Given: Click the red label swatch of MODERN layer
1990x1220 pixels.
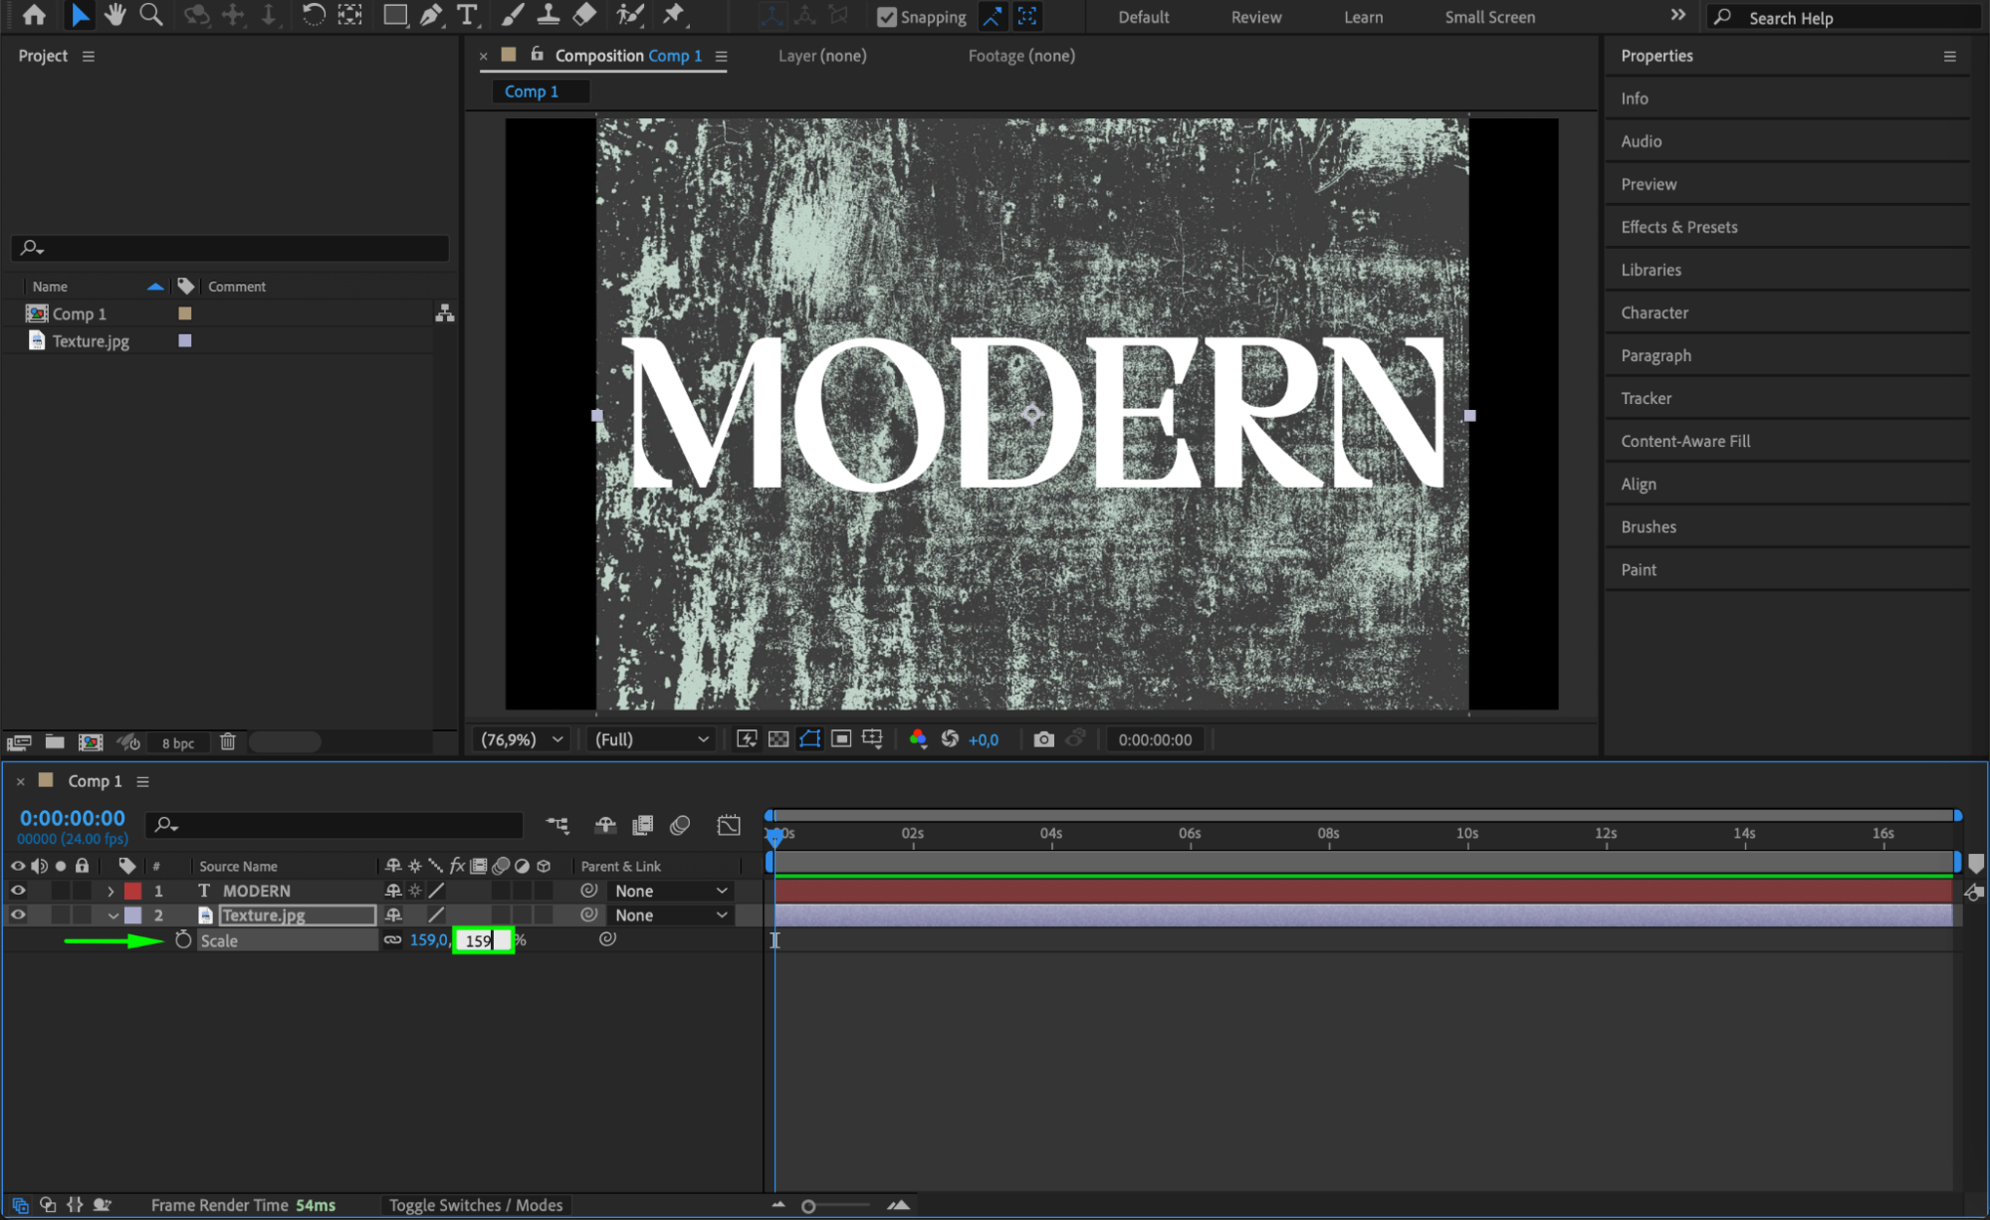Looking at the screenshot, I should 133,891.
